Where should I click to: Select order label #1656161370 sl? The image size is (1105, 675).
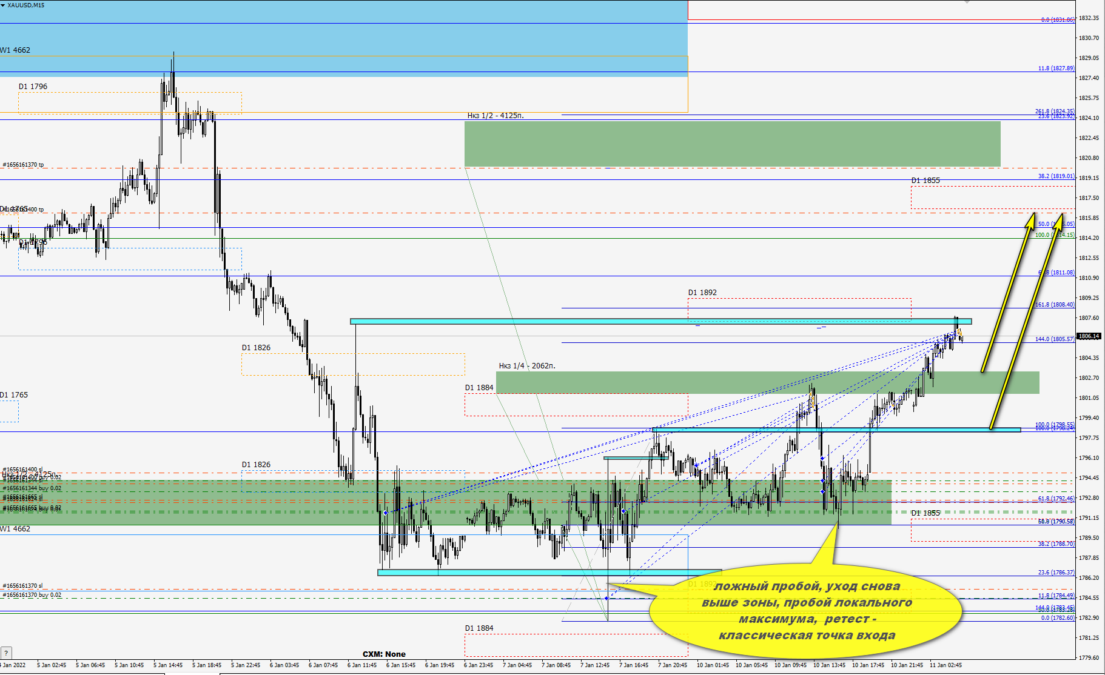click(x=22, y=586)
